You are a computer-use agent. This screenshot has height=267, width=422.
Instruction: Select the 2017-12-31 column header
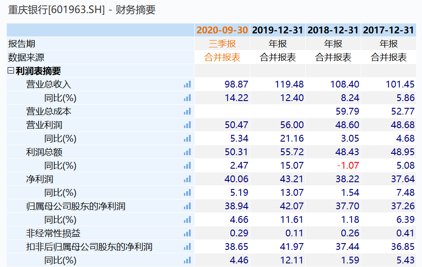(388, 30)
